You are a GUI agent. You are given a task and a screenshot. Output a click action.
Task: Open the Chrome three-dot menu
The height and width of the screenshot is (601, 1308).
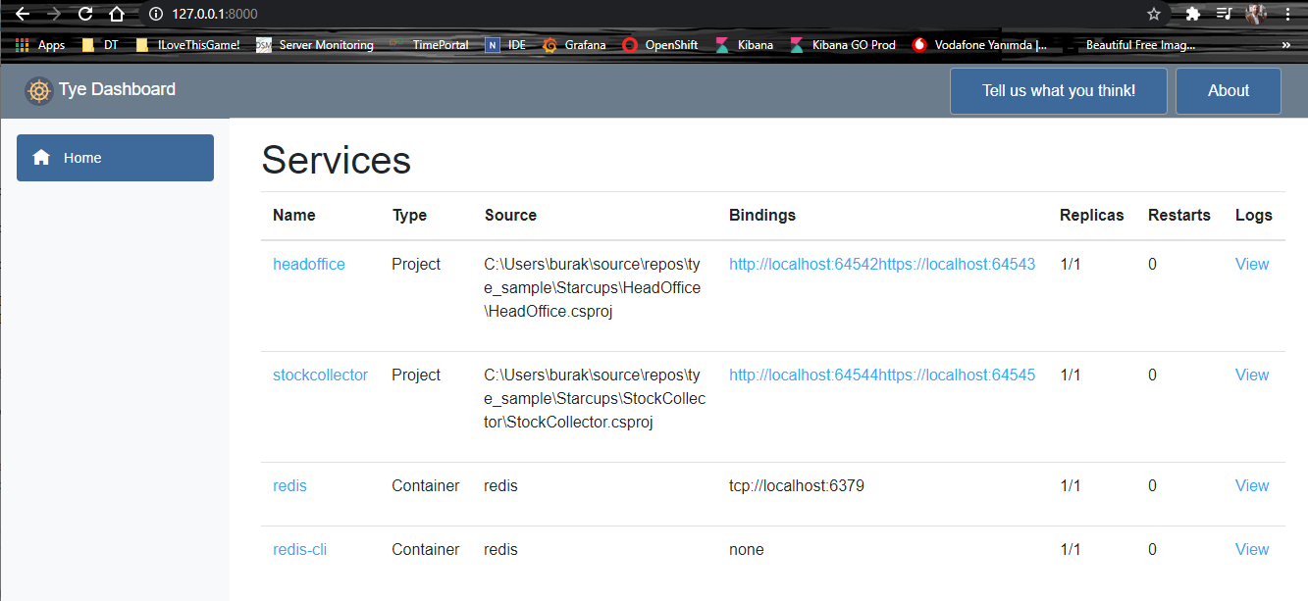pos(1287,14)
